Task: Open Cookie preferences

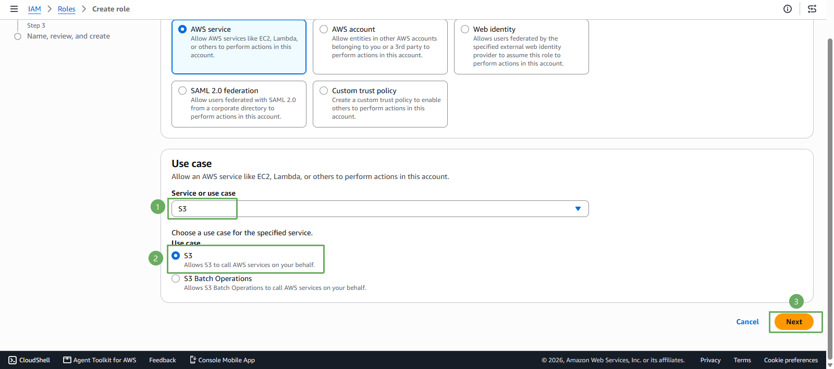Action: [791, 360]
